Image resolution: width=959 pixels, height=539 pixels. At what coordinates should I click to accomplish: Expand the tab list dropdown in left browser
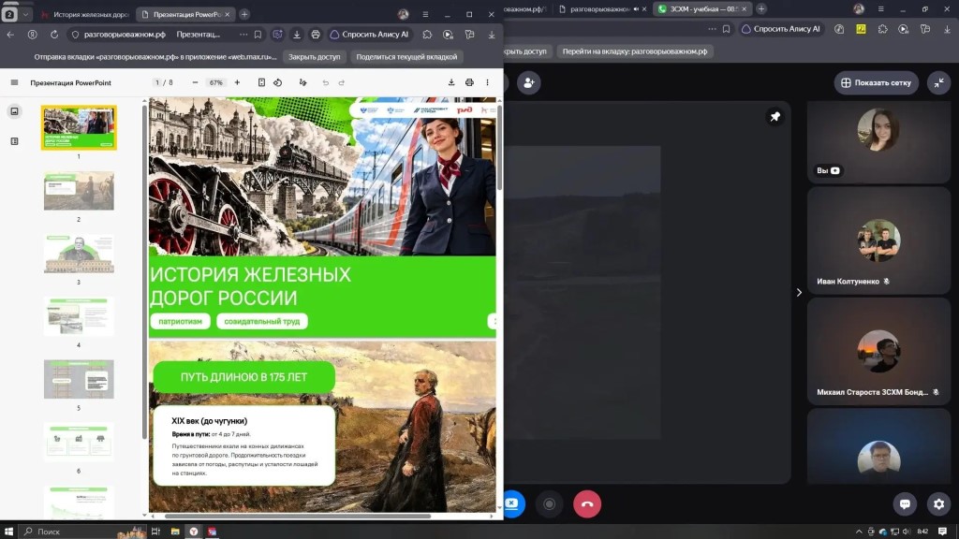(25, 14)
